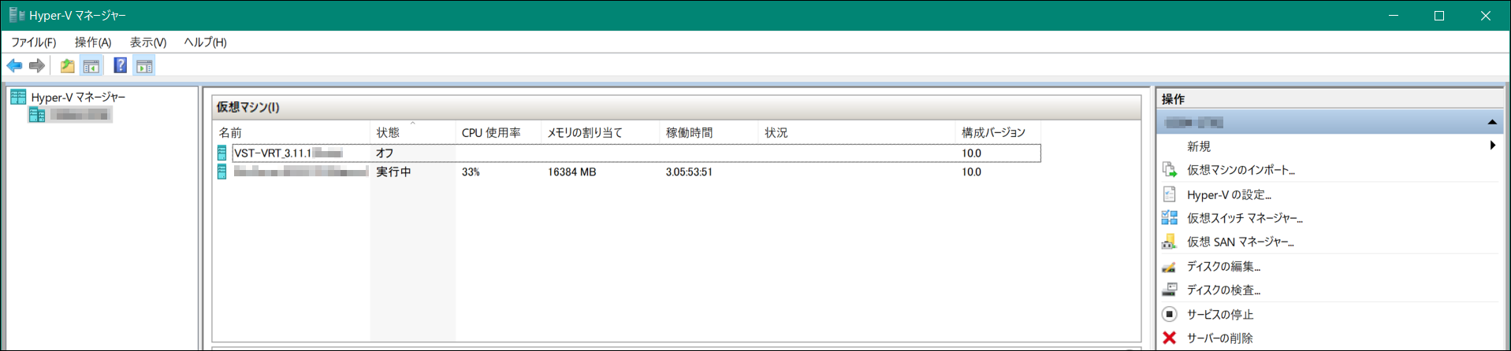Close the Hyper-V マネージャー window
The width and height of the screenshot is (1511, 351).
(1486, 16)
